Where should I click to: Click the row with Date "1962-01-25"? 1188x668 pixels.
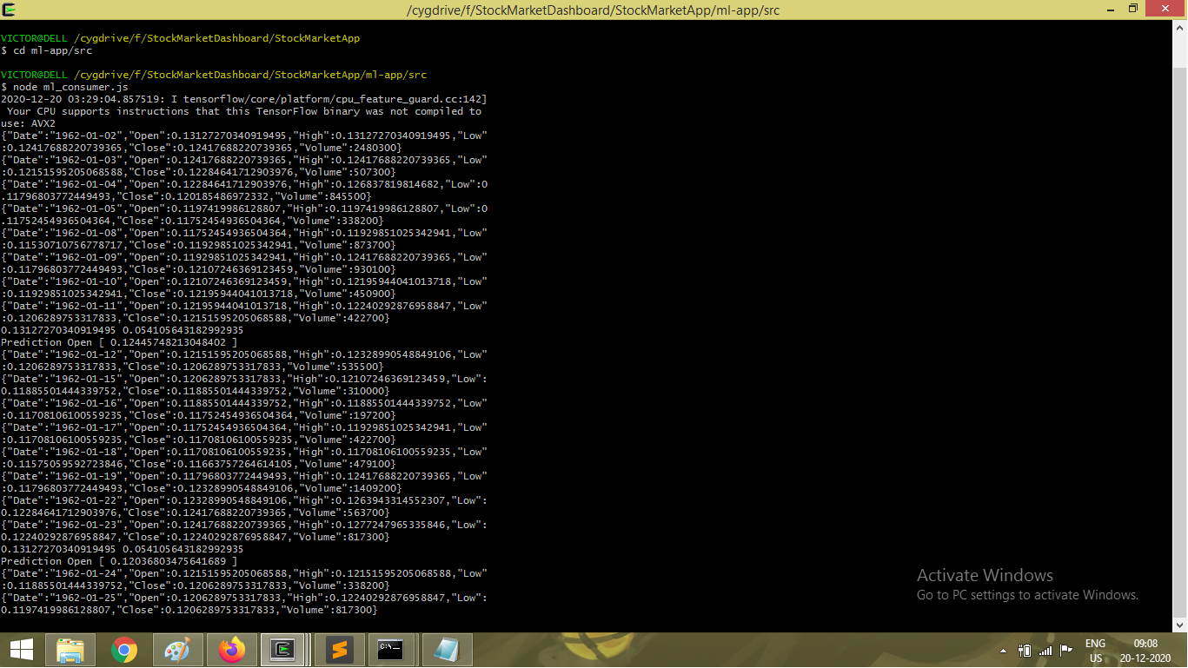244,604
